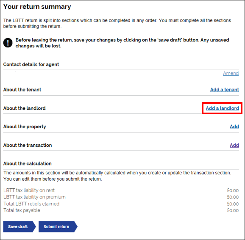Add details in About the transaction
245x240 pixels.
(x=234, y=145)
